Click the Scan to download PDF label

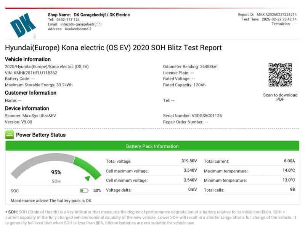[x=280, y=97]
